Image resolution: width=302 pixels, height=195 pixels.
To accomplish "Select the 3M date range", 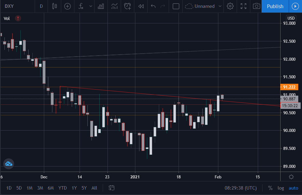I will [x=40, y=188].
